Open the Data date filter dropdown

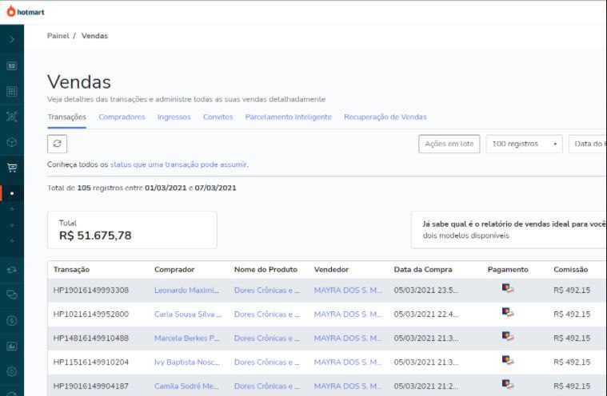(589, 145)
